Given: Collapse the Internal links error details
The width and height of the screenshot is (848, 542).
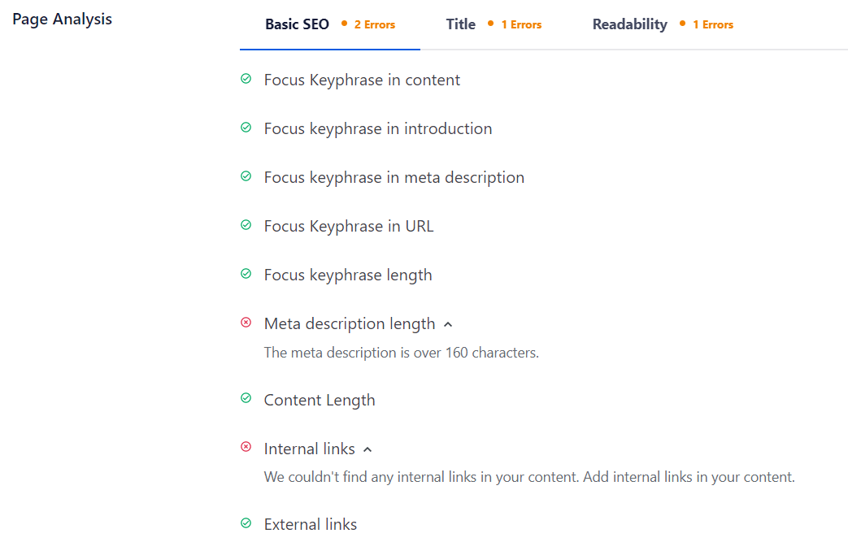Looking at the screenshot, I should (x=367, y=449).
